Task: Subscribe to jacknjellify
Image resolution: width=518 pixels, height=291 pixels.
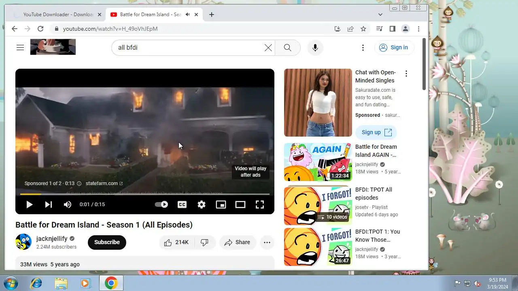Action: click(x=107, y=242)
